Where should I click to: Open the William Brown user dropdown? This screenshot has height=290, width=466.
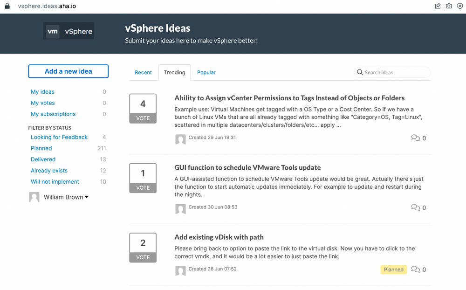point(66,197)
